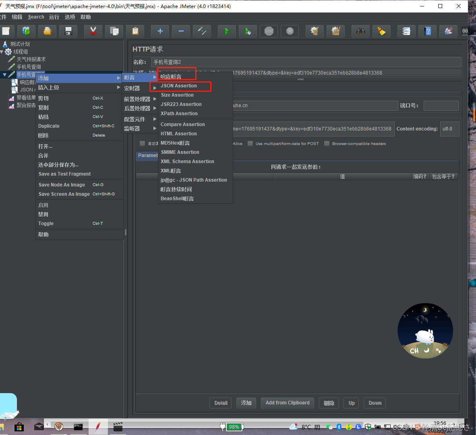Open the Templates toolbar icon
476x435 pixels.
click(27, 31)
